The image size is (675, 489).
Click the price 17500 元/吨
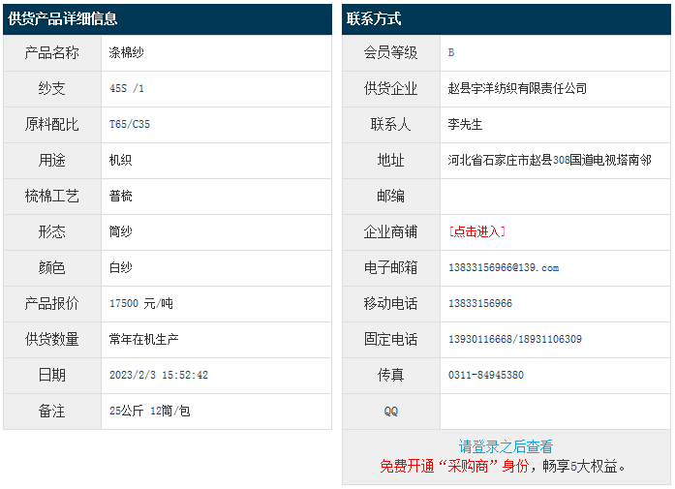coord(141,303)
